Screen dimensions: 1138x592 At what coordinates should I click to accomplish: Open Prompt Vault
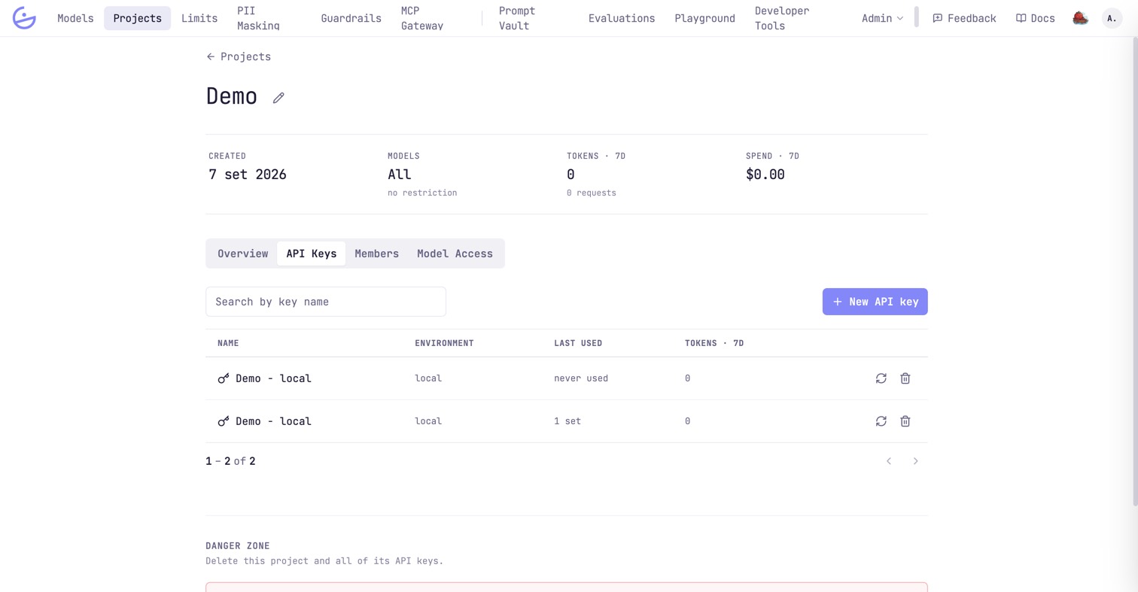click(x=517, y=18)
